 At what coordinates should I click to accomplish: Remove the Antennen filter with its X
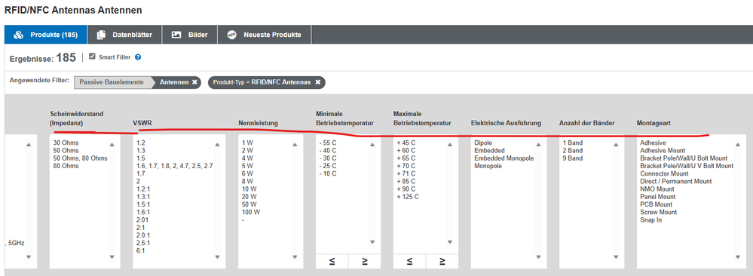coord(194,82)
